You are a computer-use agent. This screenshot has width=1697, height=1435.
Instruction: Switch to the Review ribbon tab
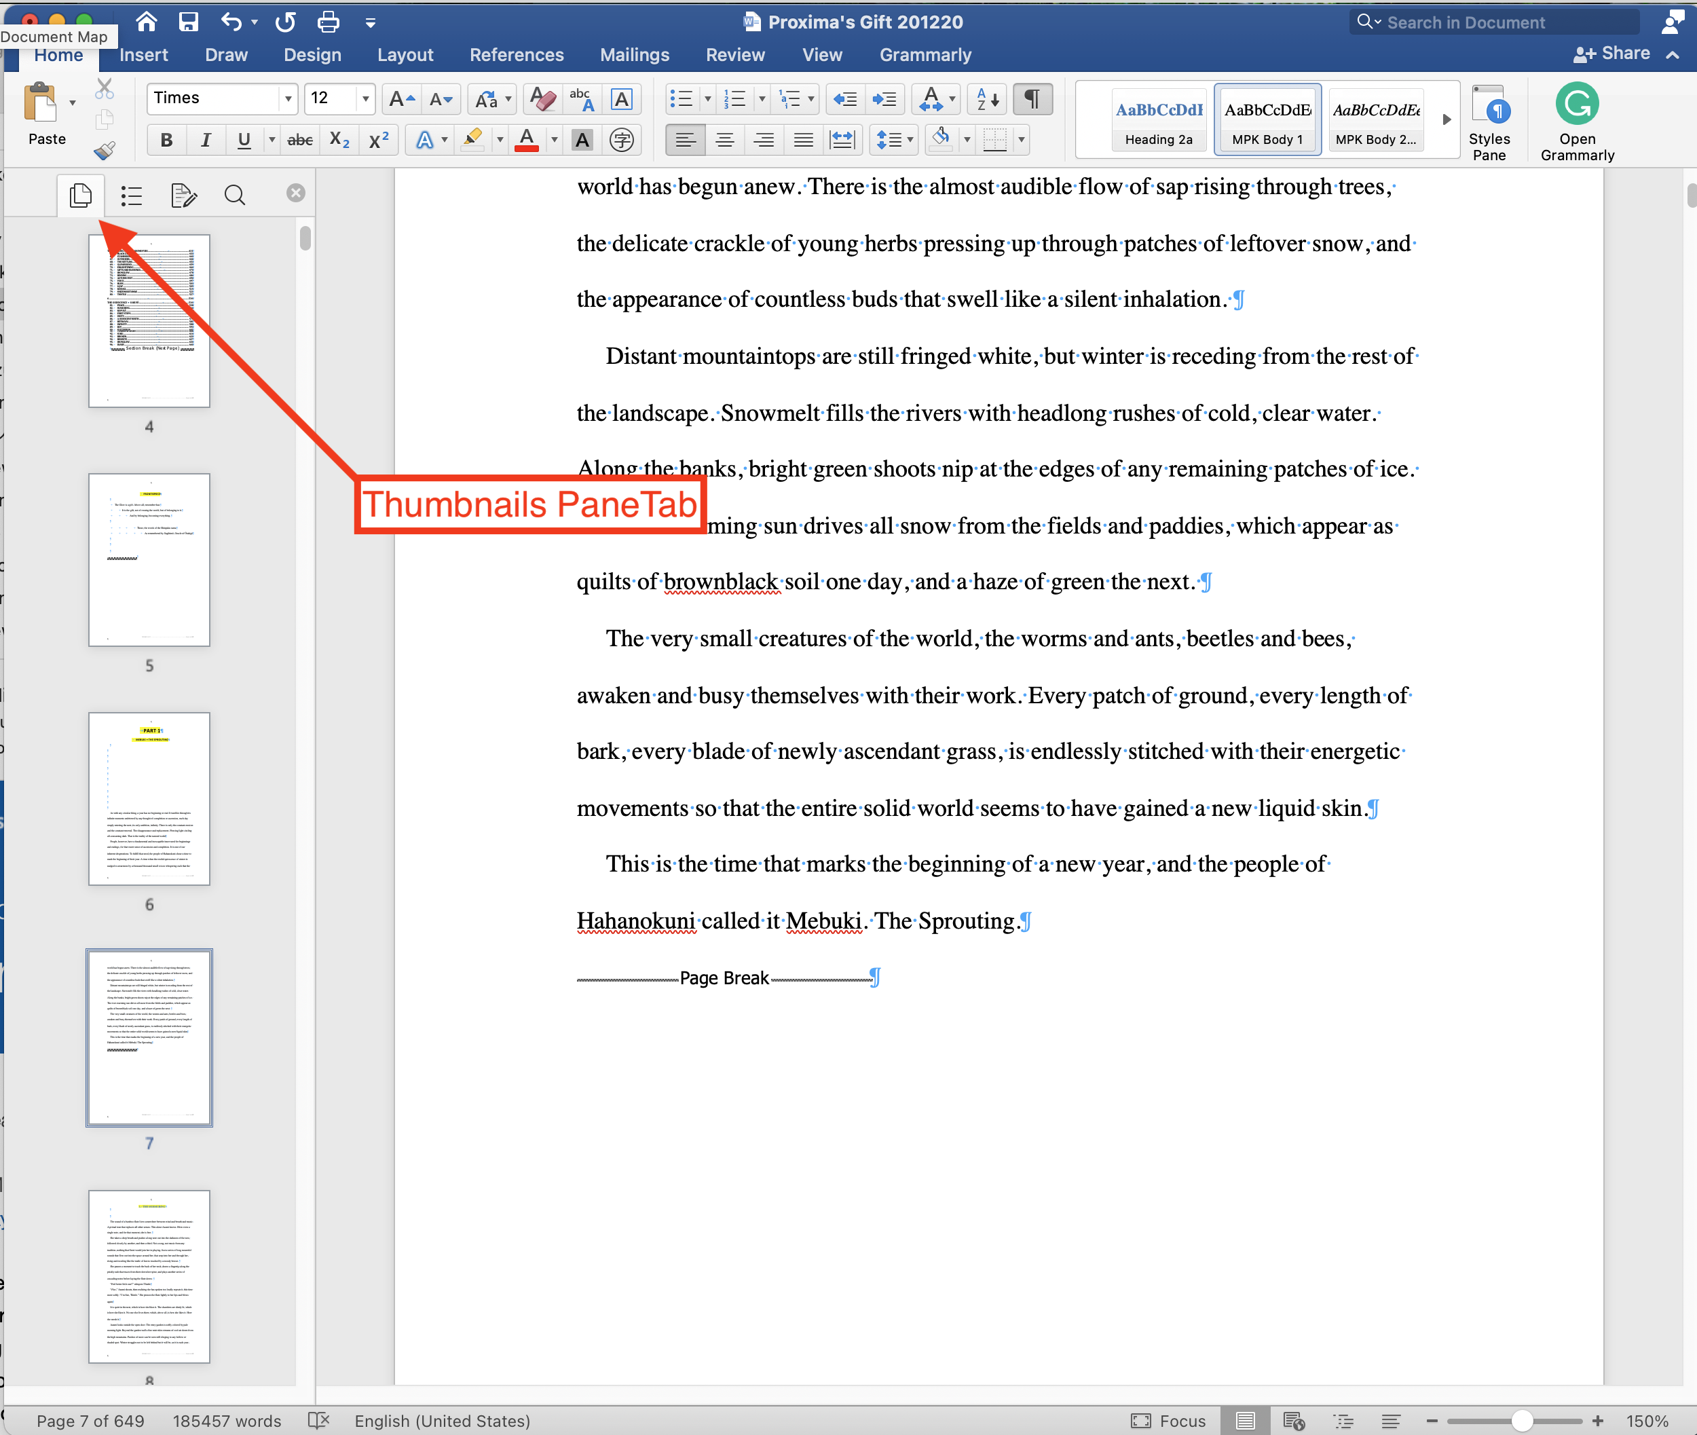pos(735,54)
